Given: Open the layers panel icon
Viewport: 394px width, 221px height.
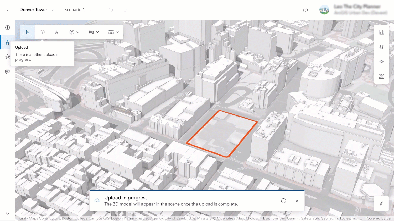Looking at the screenshot, I should pos(382,47).
